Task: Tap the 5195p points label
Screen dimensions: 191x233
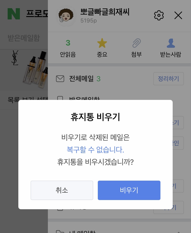Action: tap(89, 21)
